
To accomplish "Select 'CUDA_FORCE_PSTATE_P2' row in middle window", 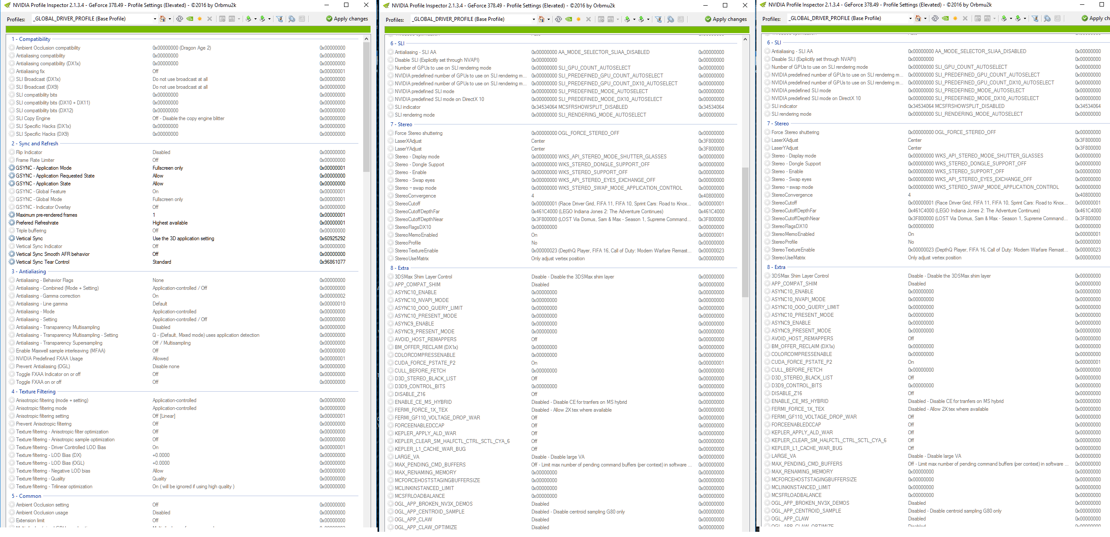I will pyautogui.click(x=562, y=363).
